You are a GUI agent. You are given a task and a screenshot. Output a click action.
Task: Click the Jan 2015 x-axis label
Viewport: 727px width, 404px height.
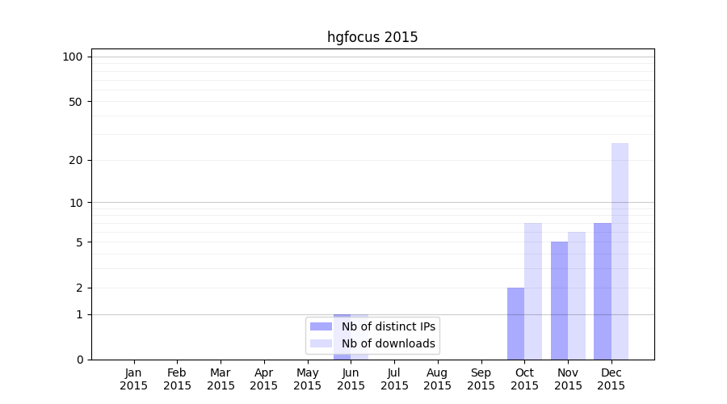point(134,379)
